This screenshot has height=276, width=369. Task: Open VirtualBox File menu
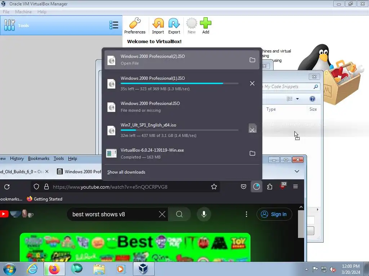[6, 12]
